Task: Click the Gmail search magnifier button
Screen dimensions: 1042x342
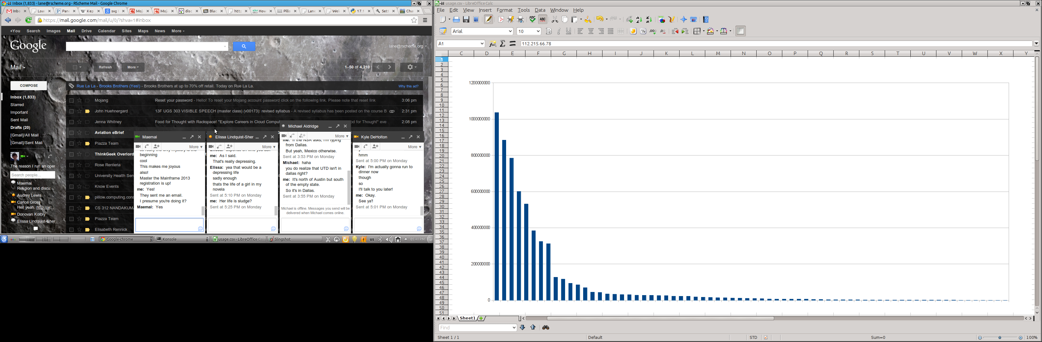Action: (x=244, y=47)
